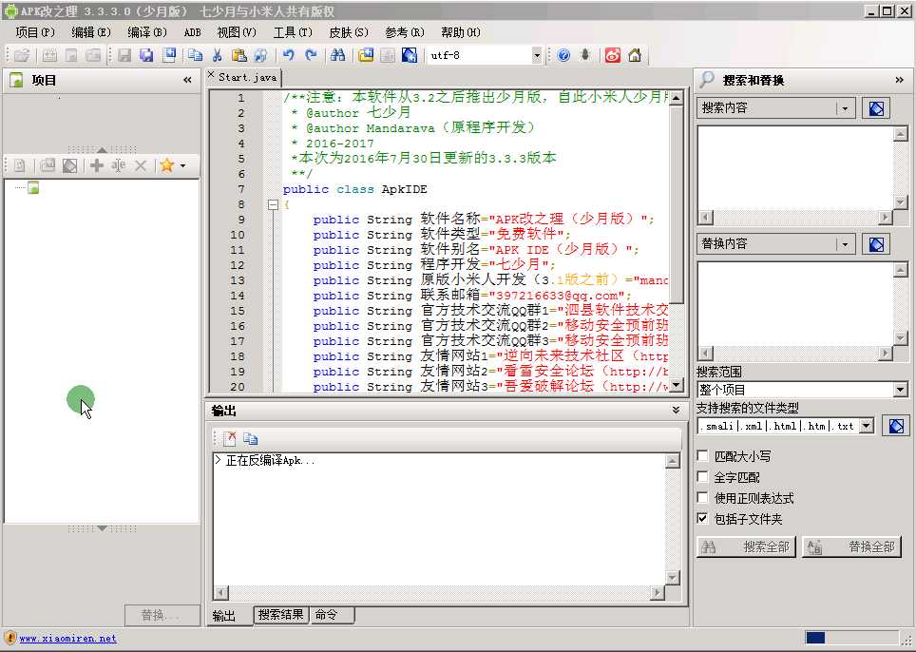Click the gold star favorites icon
The width and height of the screenshot is (916, 652).
(167, 166)
